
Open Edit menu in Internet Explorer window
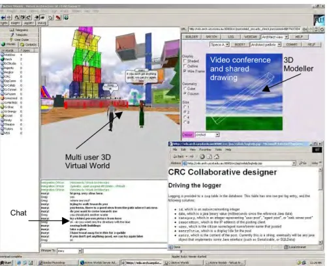[x=183, y=149]
